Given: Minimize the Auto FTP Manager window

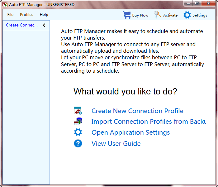Looking at the screenshot, I should [188, 3].
